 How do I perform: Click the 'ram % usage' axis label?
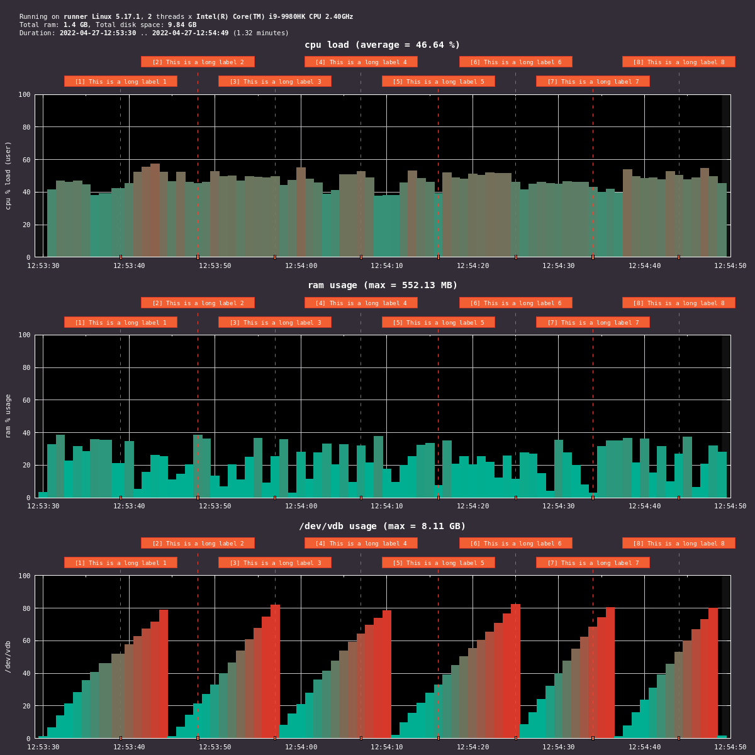click(x=8, y=416)
